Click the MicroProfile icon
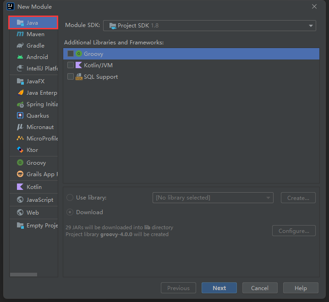Image resolution: width=329 pixels, height=302 pixels. tap(20, 138)
